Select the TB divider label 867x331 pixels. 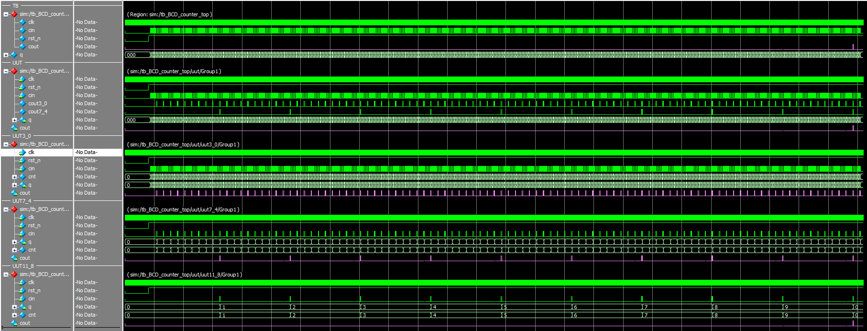[x=15, y=6]
